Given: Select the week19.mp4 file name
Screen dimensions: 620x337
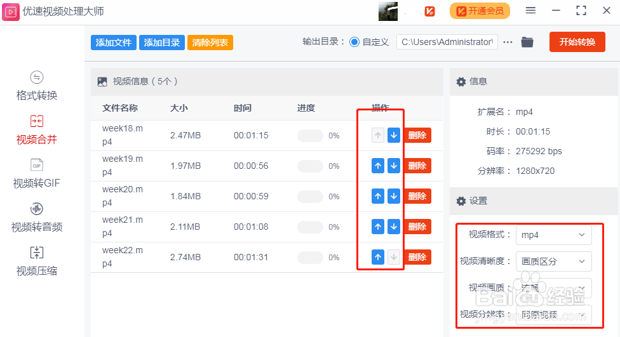Looking at the screenshot, I should click(123, 166).
